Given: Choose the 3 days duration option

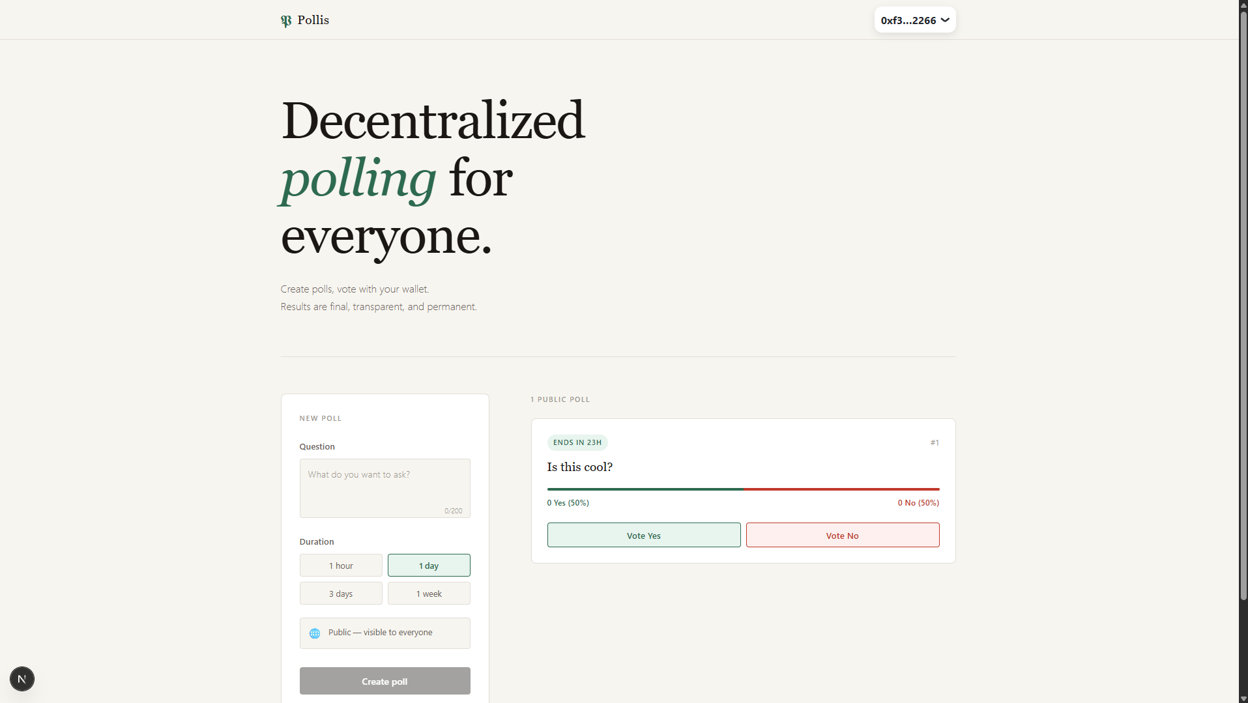Looking at the screenshot, I should [x=341, y=594].
